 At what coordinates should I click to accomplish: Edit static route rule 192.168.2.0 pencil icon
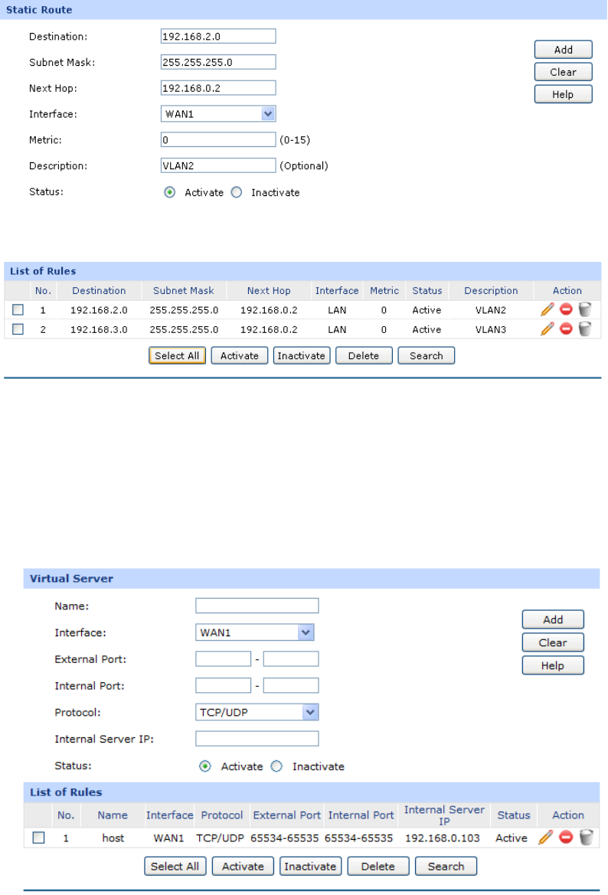click(x=548, y=309)
